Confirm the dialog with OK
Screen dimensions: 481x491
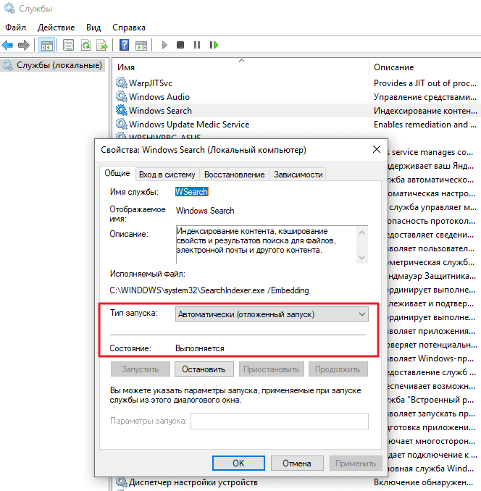click(238, 463)
